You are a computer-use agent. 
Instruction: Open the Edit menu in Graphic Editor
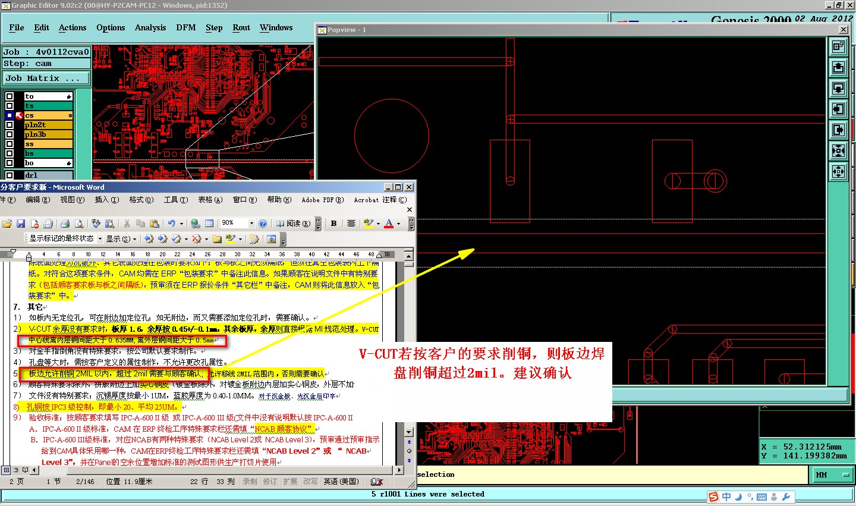point(42,28)
